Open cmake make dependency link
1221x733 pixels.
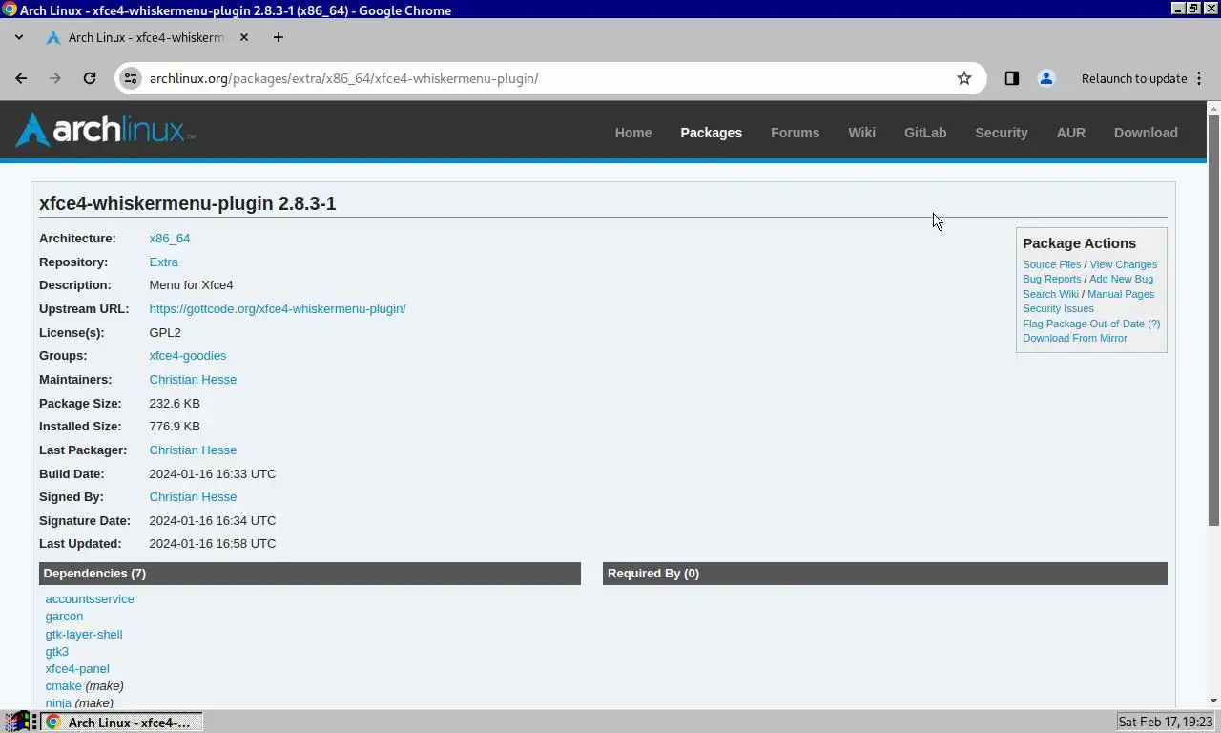tap(63, 685)
